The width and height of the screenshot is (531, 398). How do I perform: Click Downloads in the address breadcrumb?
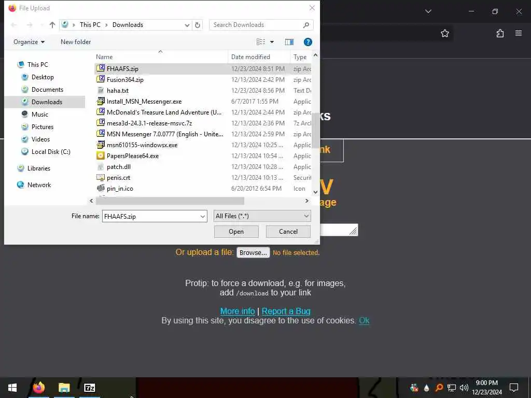pyautogui.click(x=128, y=25)
